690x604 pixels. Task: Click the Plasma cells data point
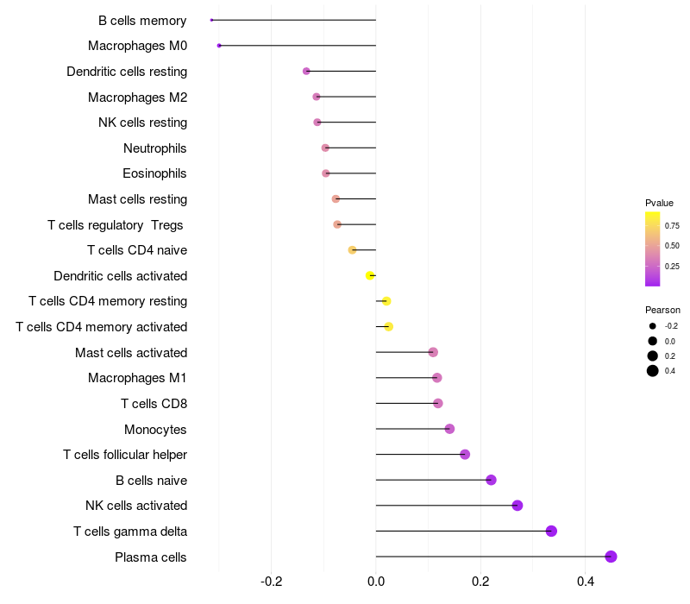click(611, 557)
